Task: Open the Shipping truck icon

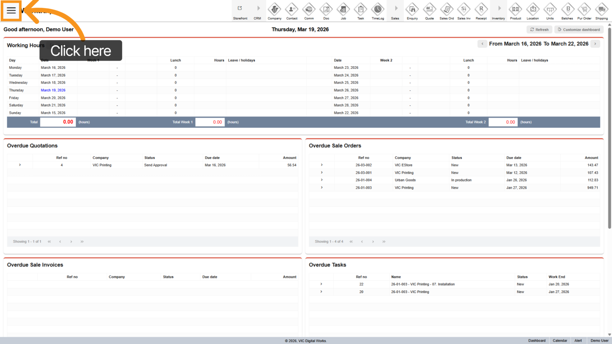Action: [601, 9]
